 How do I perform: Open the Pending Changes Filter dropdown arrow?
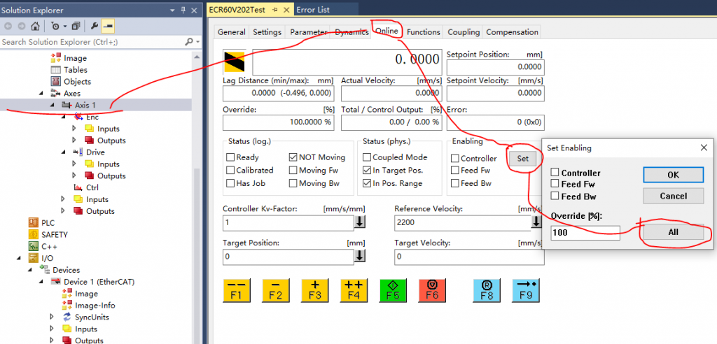pos(65,27)
